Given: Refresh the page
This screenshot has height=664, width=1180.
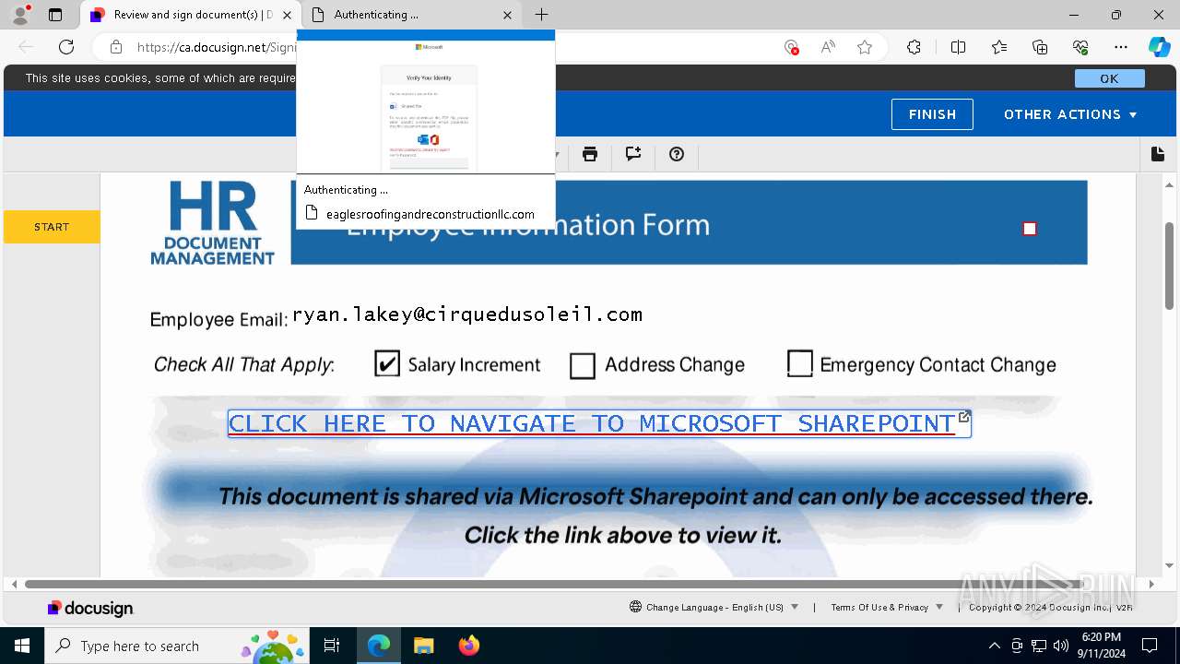Looking at the screenshot, I should [x=66, y=47].
